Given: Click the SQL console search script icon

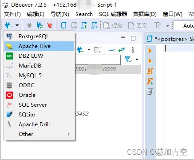Looking at the screenshot, I should (94, 25).
